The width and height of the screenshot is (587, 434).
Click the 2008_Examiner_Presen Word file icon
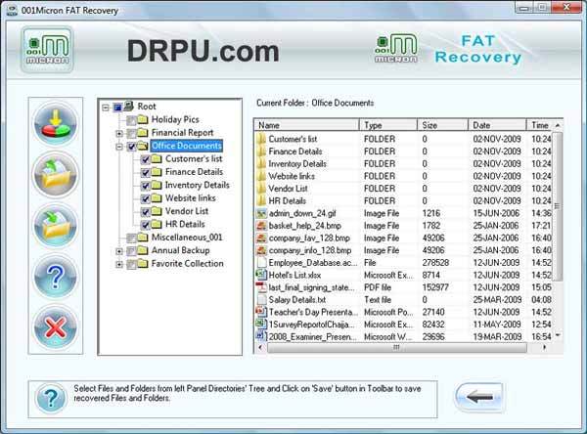coord(261,336)
